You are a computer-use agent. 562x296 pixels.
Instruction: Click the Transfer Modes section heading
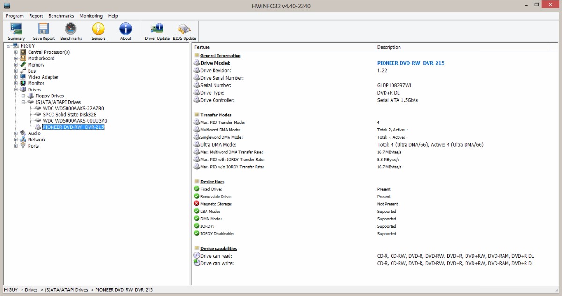tap(216, 115)
